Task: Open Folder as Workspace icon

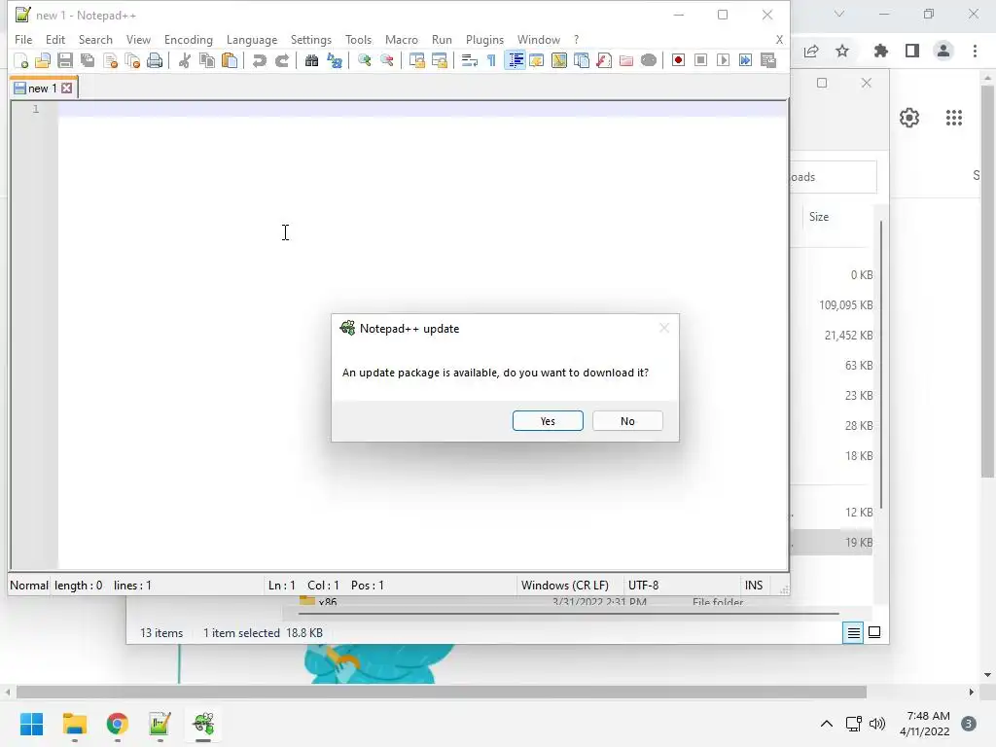Action: (626, 60)
